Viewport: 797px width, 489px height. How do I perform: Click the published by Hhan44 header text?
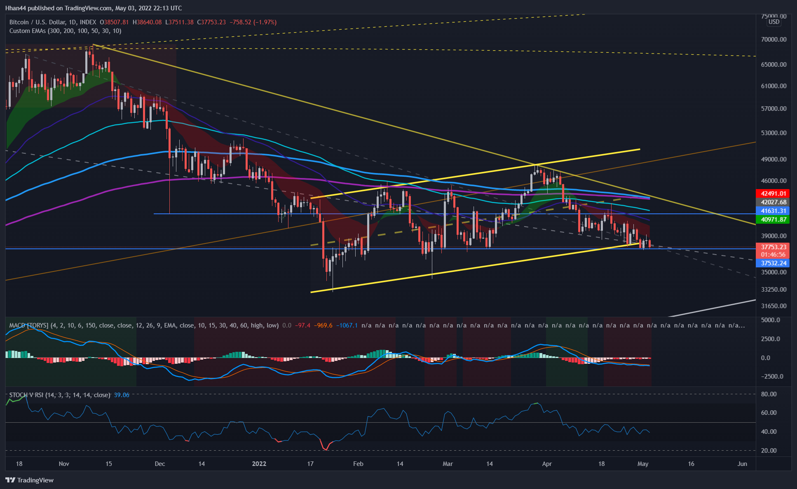(93, 8)
